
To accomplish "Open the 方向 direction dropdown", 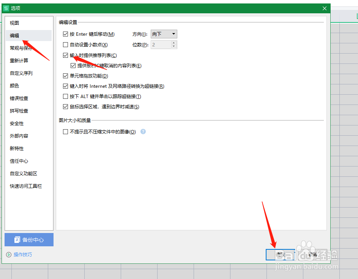I will coord(164,34).
